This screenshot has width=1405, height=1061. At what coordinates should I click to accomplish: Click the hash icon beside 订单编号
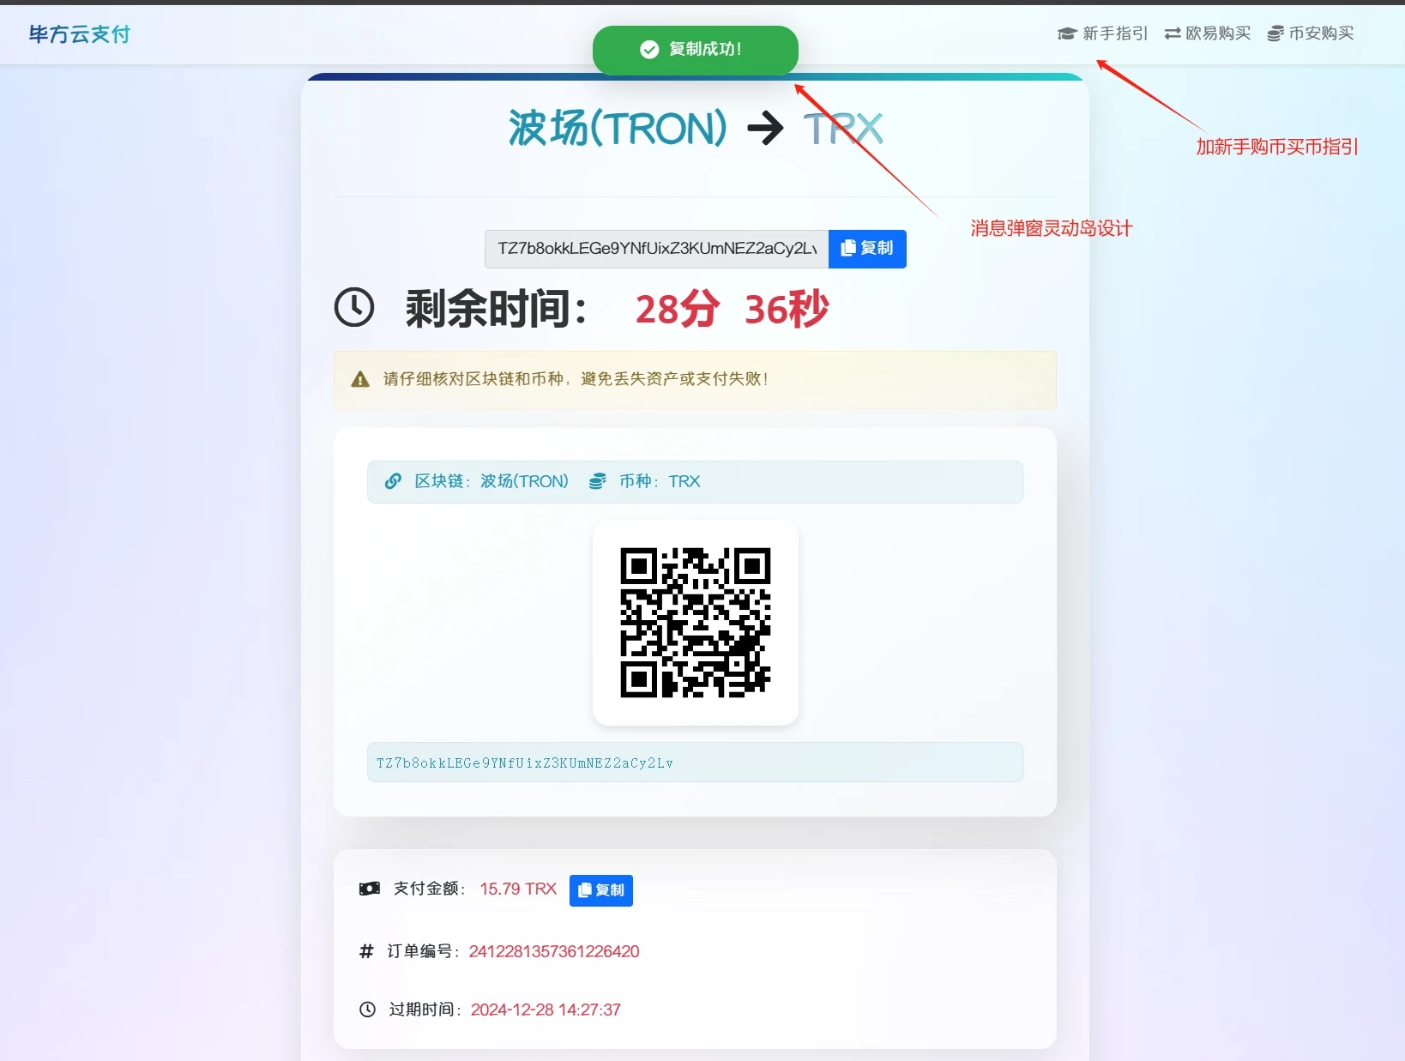tap(366, 952)
